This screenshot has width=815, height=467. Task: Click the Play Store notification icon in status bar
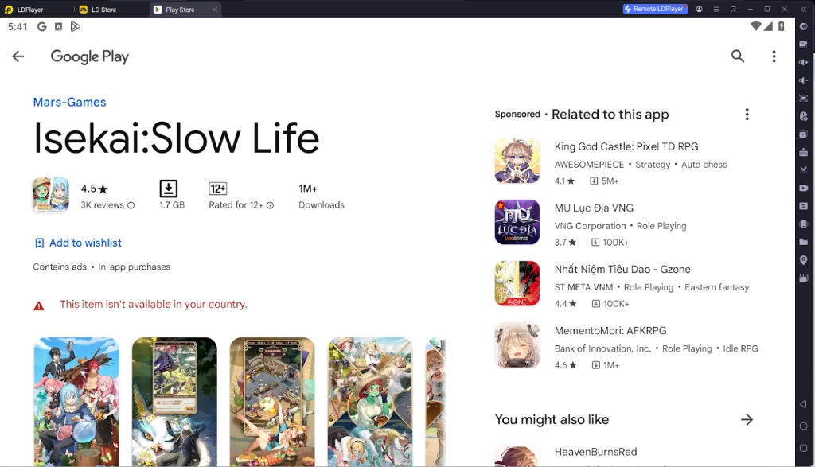pyautogui.click(x=76, y=26)
